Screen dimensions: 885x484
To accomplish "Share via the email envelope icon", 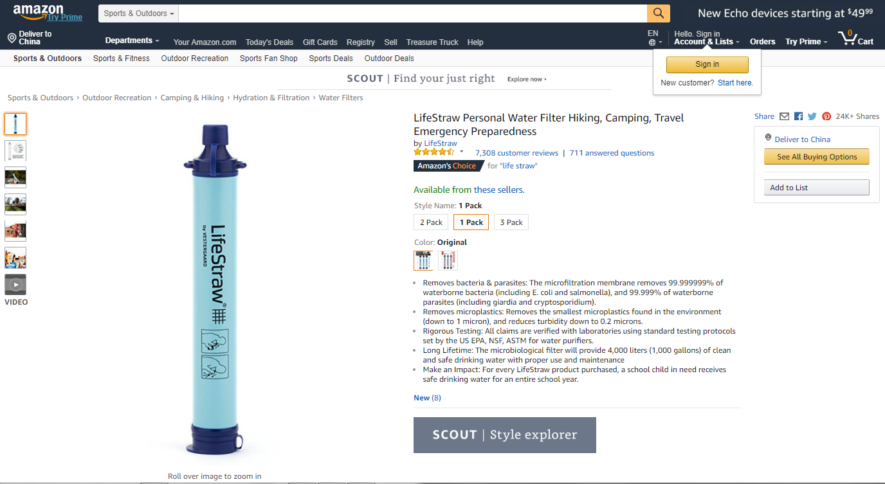I will [x=784, y=116].
